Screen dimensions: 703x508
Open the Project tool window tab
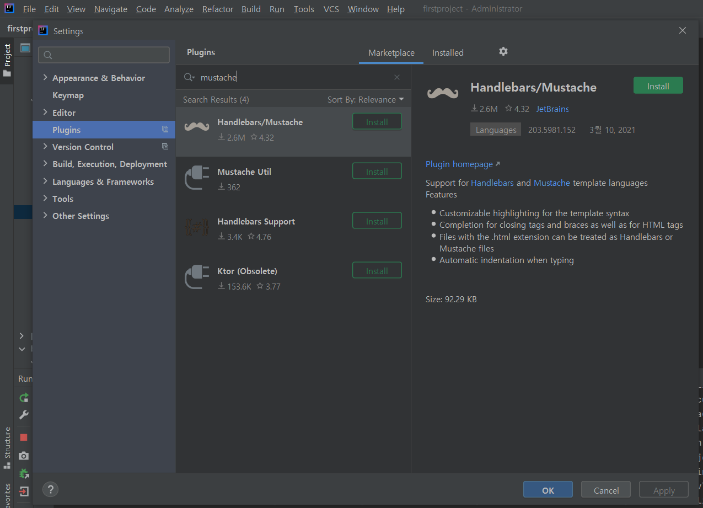pos(7,60)
